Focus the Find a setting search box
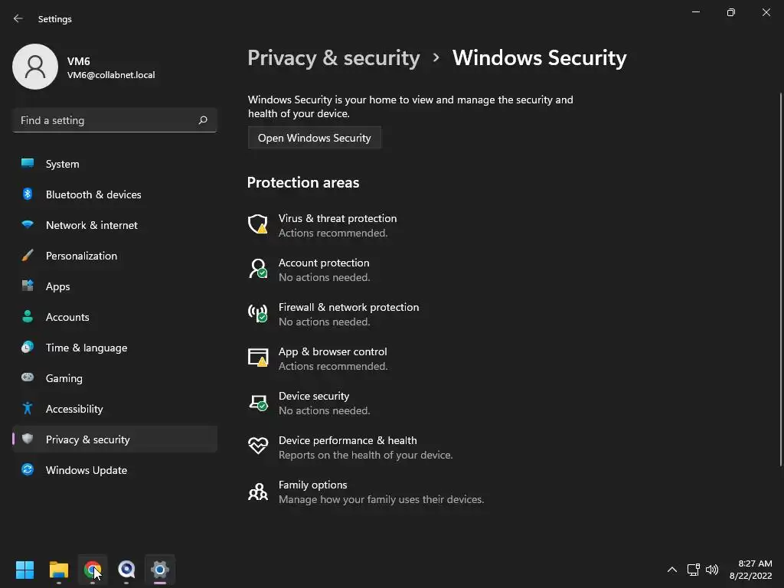 pyautogui.click(x=107, y=120)
